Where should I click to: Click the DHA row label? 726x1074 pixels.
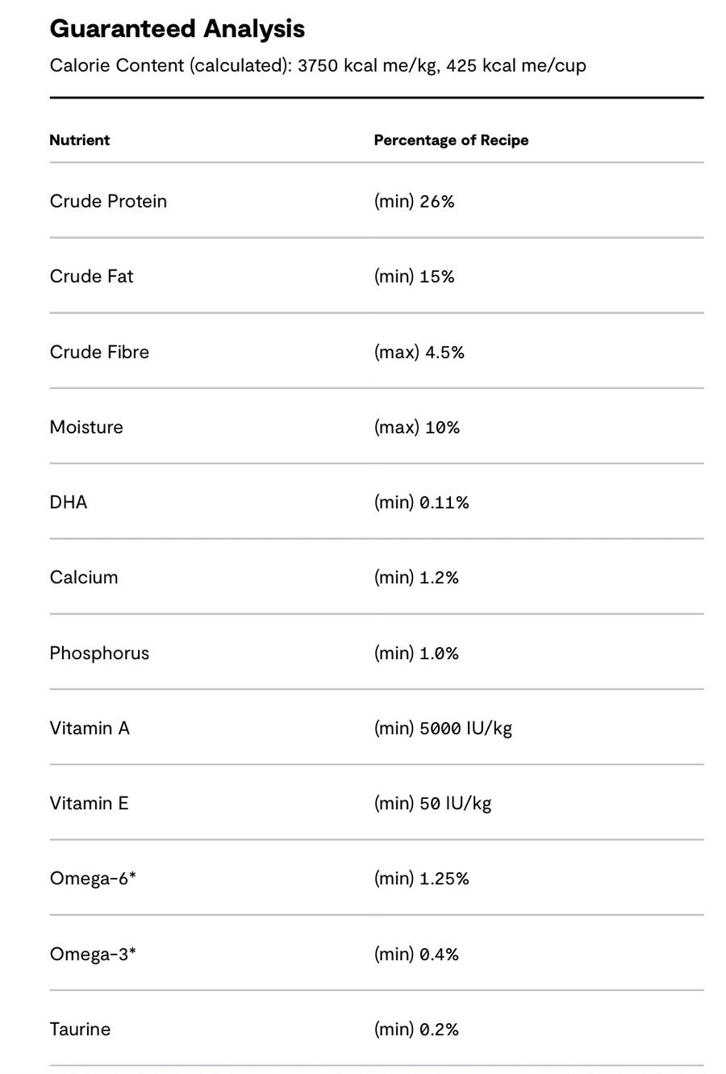pyautogui.click(x=69, y=502)
